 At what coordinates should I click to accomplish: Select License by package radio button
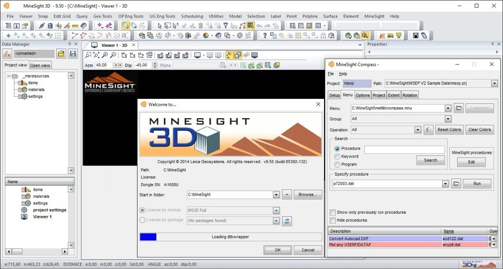(x=142, y=220)
